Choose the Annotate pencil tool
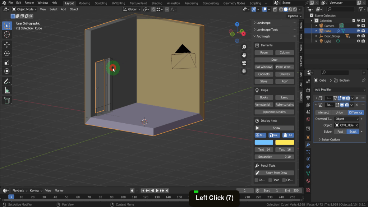 click(7, 81)
